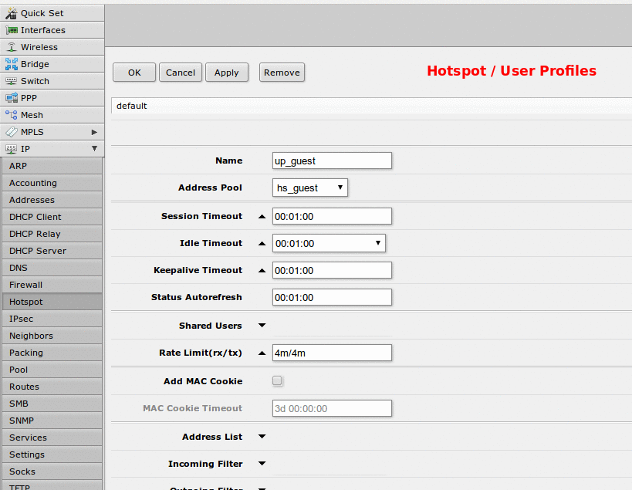Viewport: 632px width, 490px height.
Task: Click the PPP computers icon
Action: point(12,98)
